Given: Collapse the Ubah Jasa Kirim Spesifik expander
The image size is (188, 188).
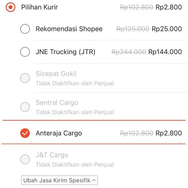Looking at the screenshot, I should [x=59, y=180].
